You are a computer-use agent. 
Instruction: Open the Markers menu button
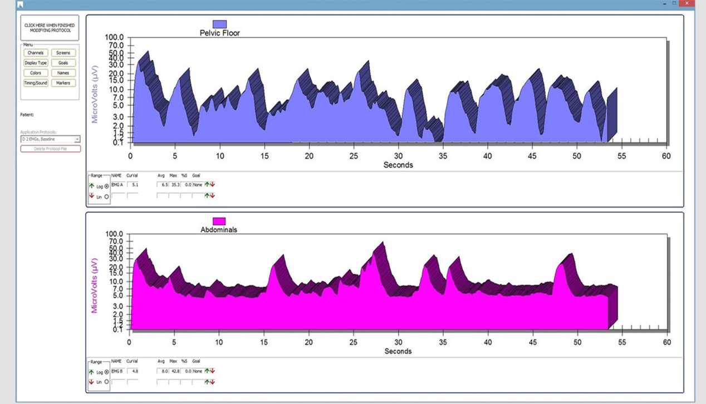(63, 83)
